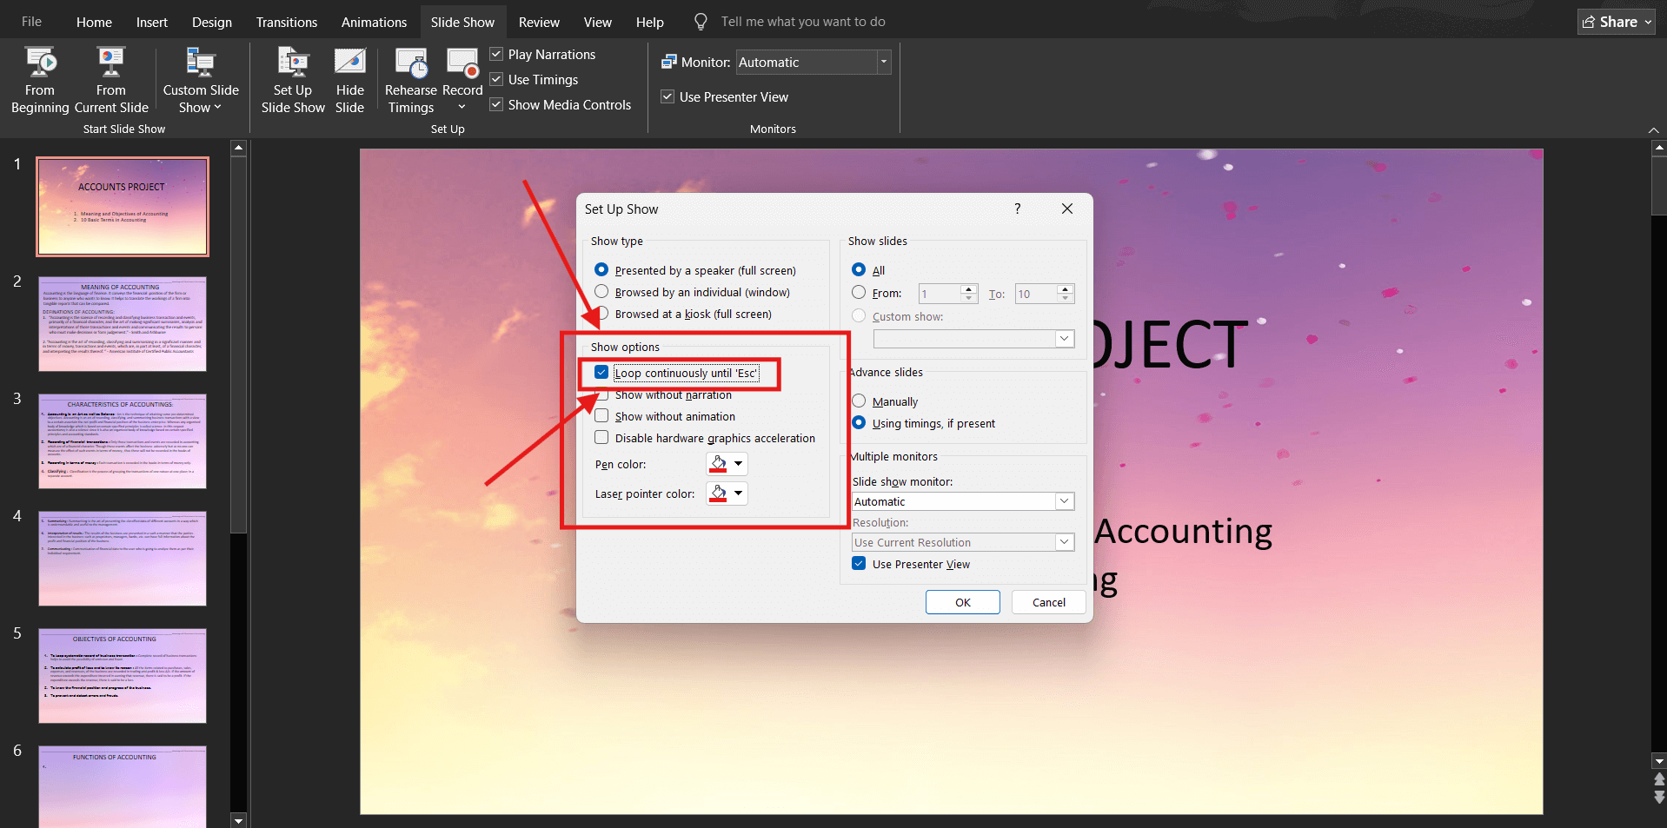
Task: Click the dialog help question mark
Action: [1017, 209]
